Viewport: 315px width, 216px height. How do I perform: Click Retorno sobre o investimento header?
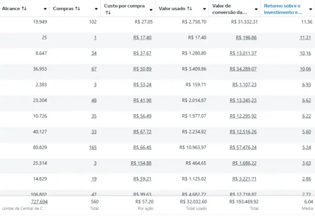pyautogui.click(x=283, y=9)
